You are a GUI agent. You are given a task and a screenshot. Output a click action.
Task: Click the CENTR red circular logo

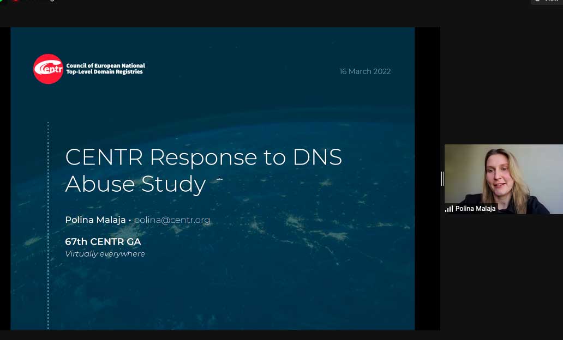[48, 69]
